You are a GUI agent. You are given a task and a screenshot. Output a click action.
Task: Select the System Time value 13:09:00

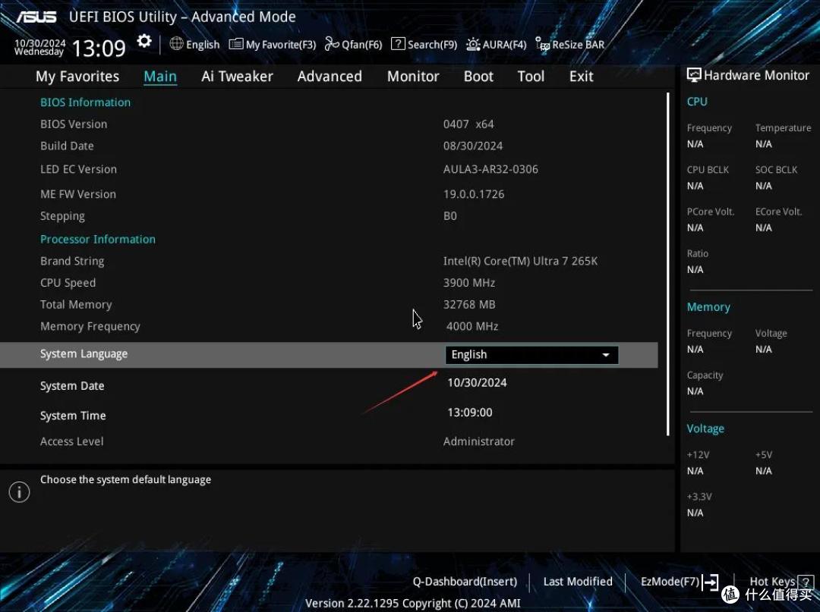coord(470,413)
